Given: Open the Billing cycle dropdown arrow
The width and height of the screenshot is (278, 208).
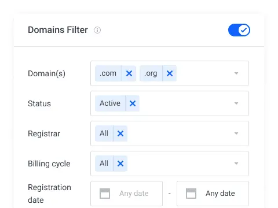Looking at the screenshot, I should point(236,164).
